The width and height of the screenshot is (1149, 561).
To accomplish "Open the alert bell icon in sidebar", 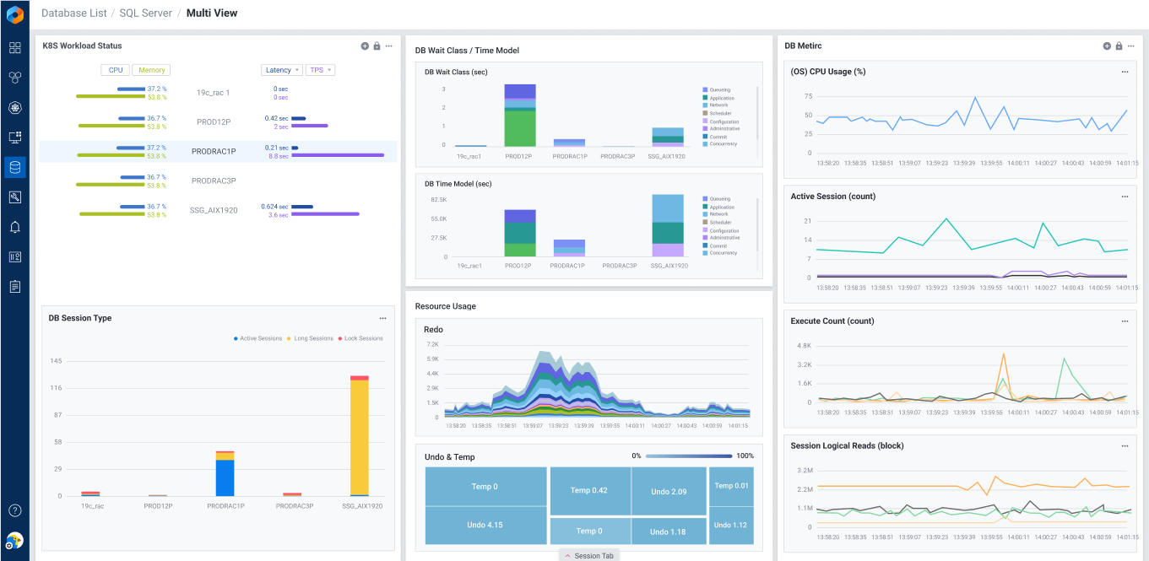I will pyautogui.click(x=14, y=227).
